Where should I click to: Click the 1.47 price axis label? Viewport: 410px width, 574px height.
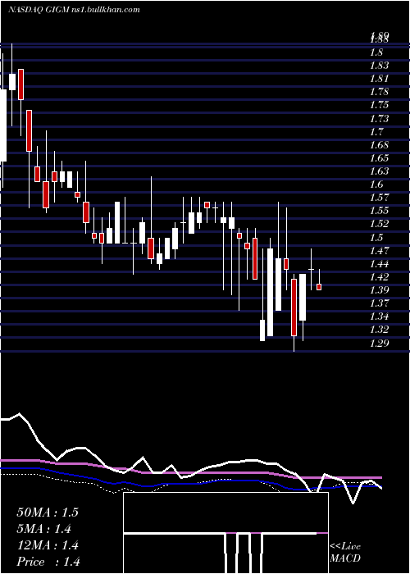[379, 251]
